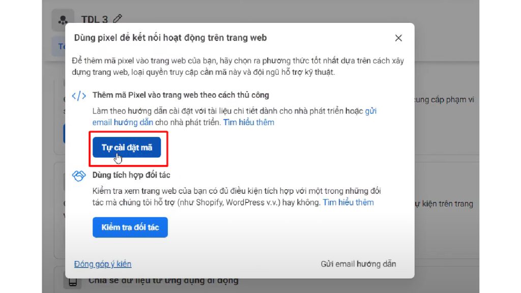Viewport: 521px width, 293px height.
Task: Click the 'Tự cài đặt mã' button
Action: click(127, 148)
